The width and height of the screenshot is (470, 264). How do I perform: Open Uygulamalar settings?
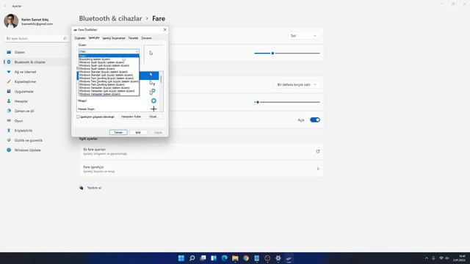tap(36, 92)
